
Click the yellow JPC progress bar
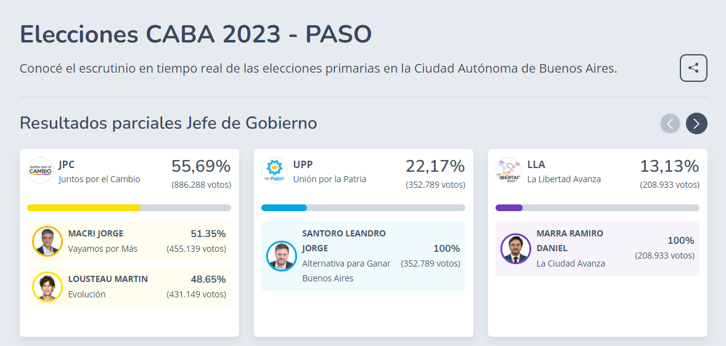point(84,207)
